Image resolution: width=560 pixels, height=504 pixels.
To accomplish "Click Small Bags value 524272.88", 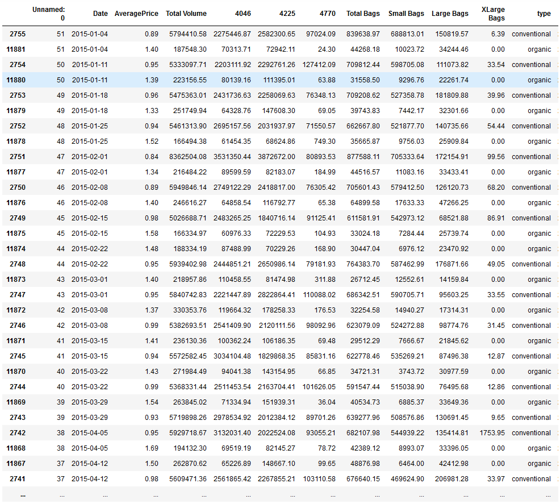I will pos(407,326).
